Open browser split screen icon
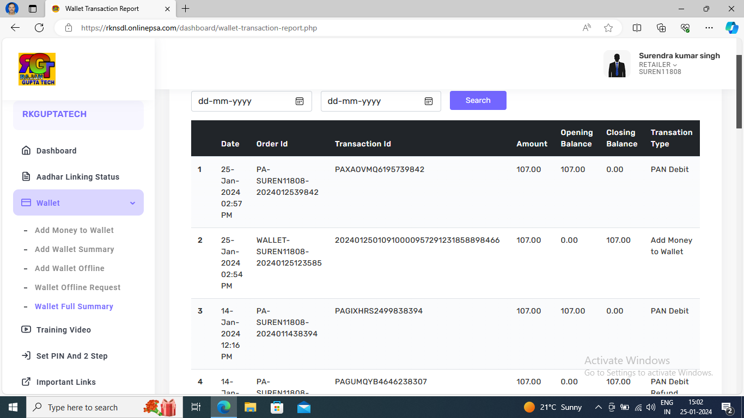 coord(637,28)
